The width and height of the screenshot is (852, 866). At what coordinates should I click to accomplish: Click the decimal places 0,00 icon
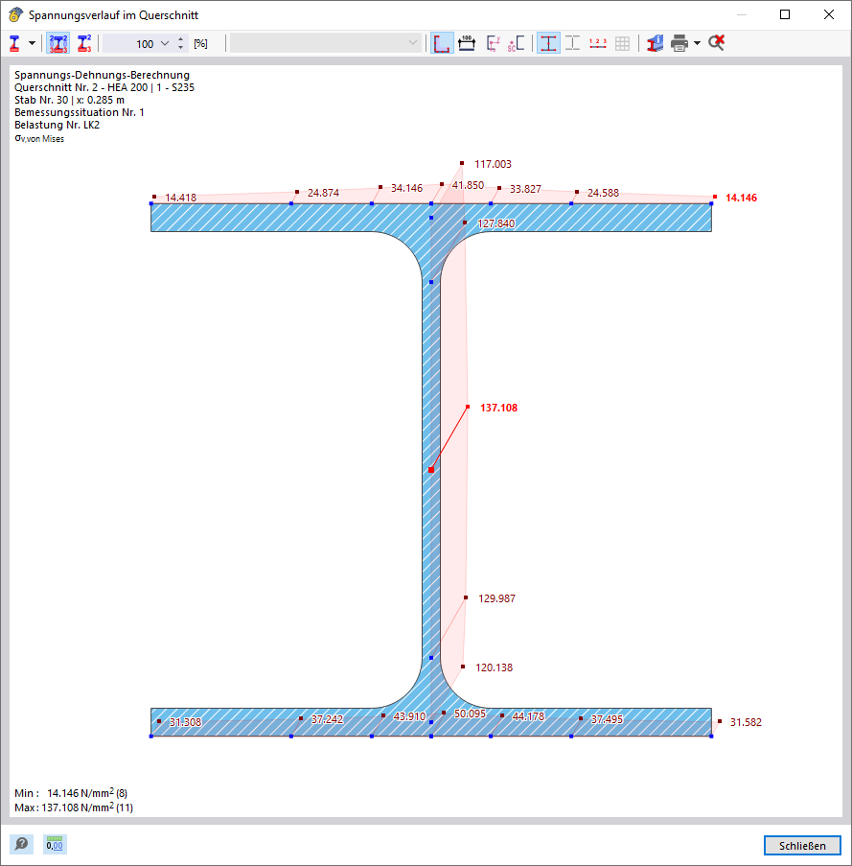click(55, 844)
